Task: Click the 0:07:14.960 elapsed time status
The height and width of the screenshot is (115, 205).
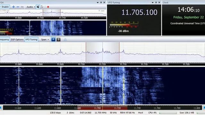Action: [86, 113]
